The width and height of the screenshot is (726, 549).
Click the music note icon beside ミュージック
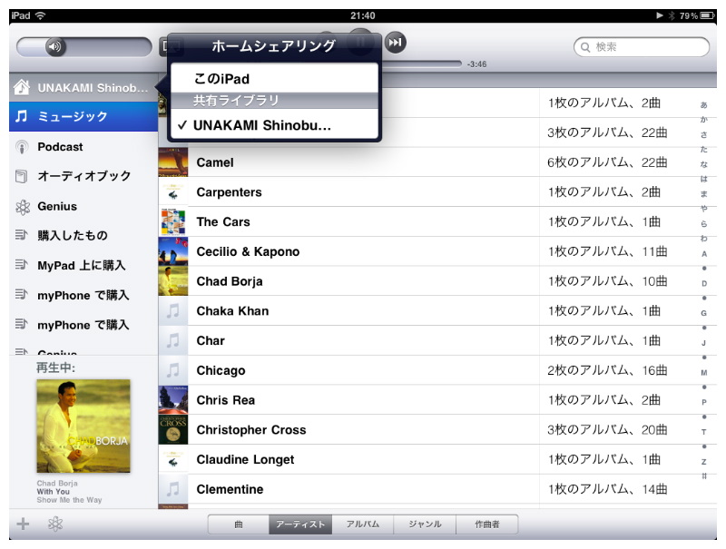click(x=21, y=116)
